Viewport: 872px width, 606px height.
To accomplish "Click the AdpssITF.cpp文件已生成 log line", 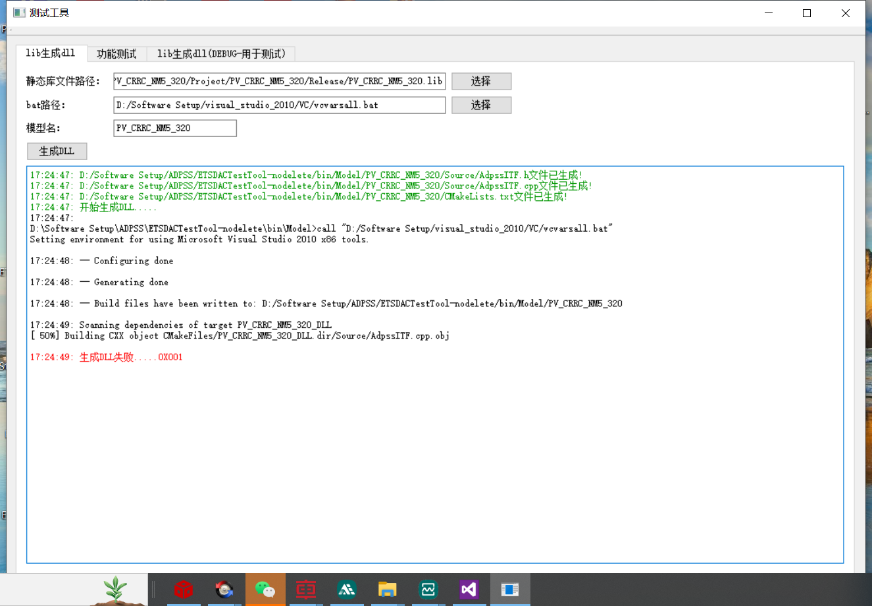I will click(311, 186).
